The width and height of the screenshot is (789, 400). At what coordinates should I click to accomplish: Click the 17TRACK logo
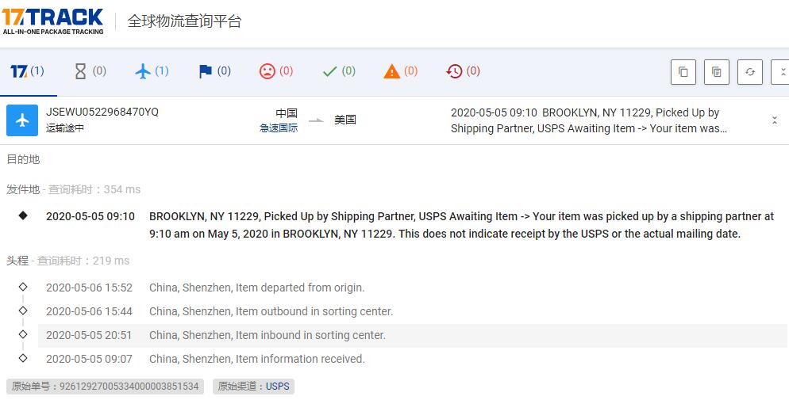tap(52, 21)
